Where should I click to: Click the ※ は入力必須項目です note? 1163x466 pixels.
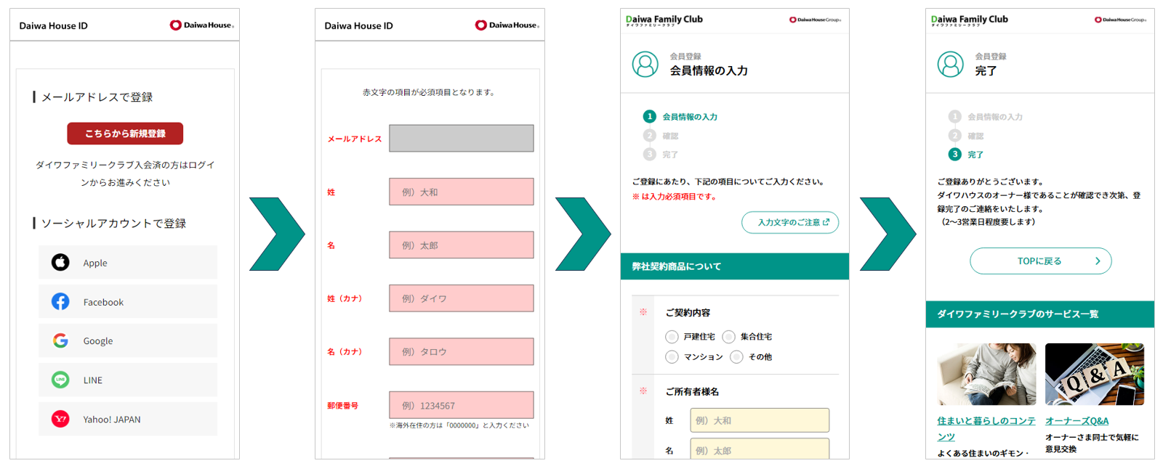point(675,197)
